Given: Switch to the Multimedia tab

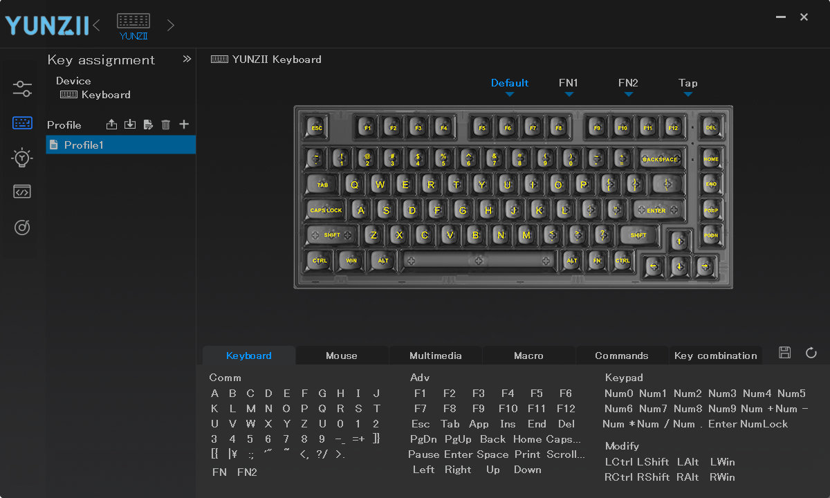Looking at the screenshot, I should [x=435, y=356].
